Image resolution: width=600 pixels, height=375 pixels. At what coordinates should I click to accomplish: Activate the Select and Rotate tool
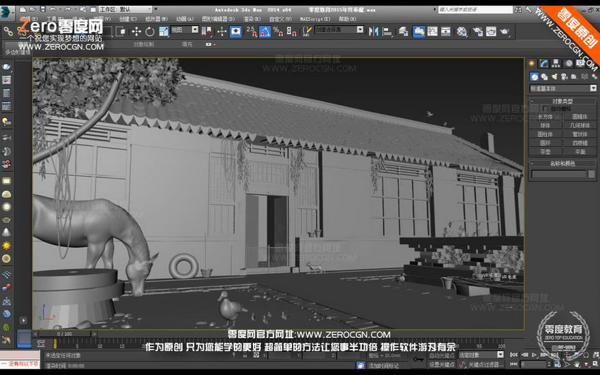(x=149, y=31)
